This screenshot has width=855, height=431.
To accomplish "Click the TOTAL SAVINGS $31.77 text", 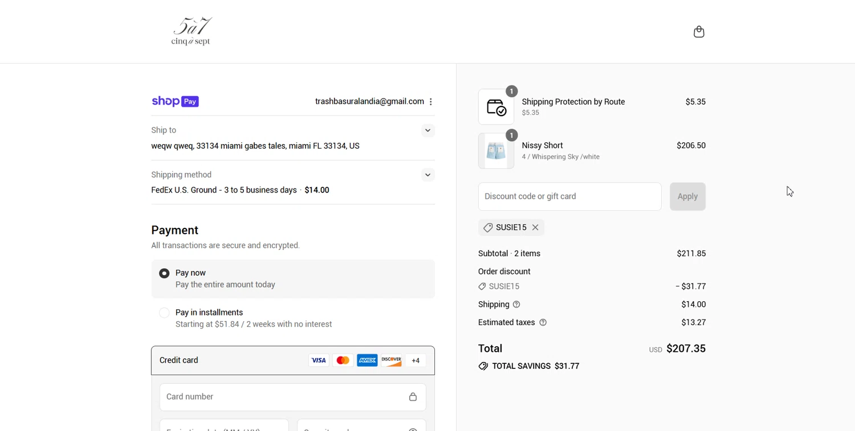I will pos(536,366).
